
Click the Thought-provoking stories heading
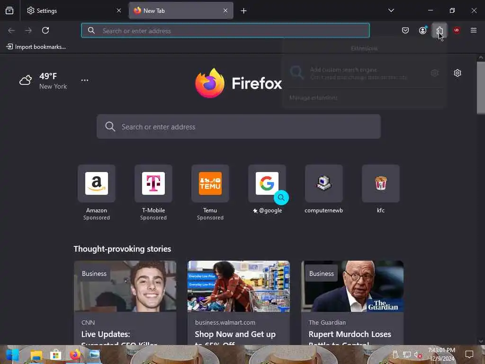[x=122, y=249]
